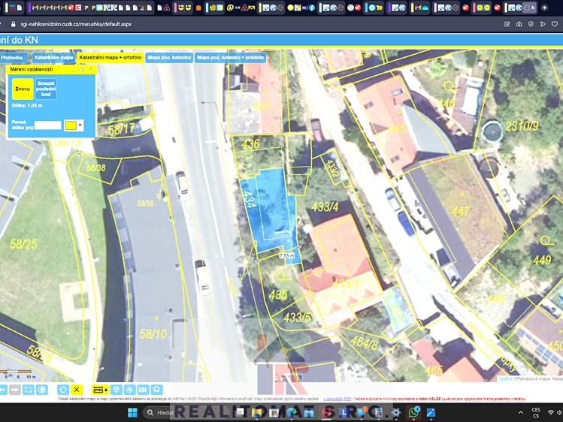Click parcel label 464/8 on the map

[x=364, y=342]
